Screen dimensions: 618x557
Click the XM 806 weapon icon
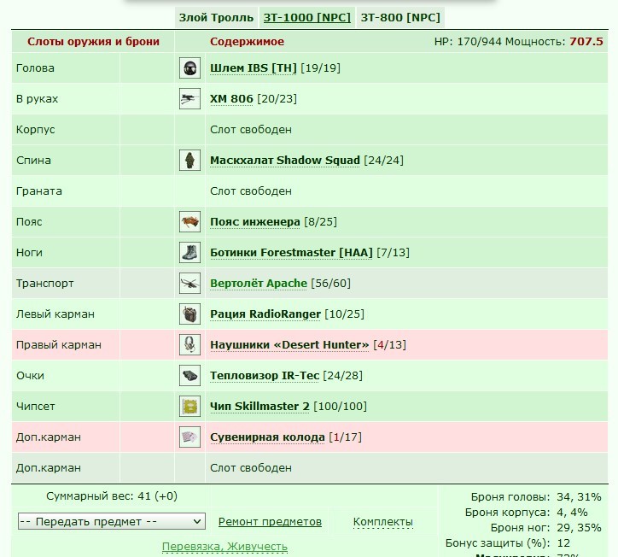click(x=190, y=98)
